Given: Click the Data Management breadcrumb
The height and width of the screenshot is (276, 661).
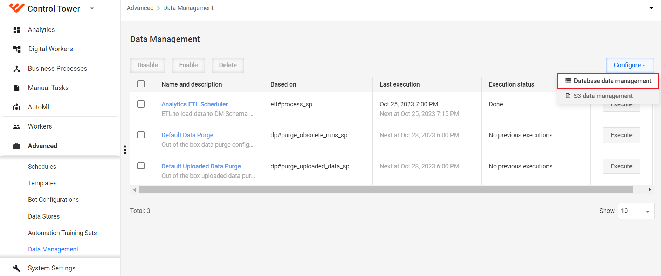Looking at the screenshot, I should pos(188,8).
